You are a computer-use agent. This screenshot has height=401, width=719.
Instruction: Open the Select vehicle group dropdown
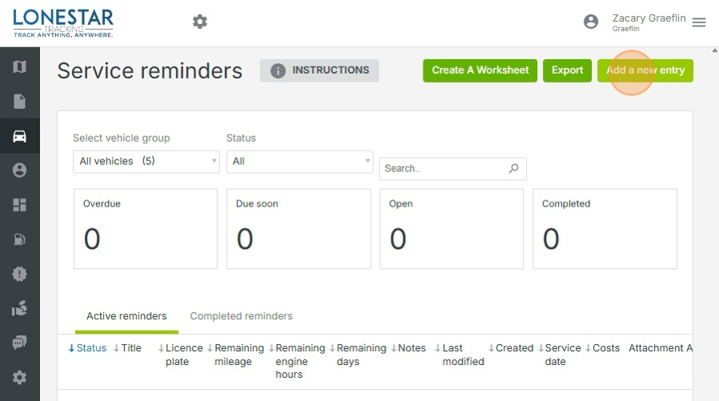pos(147,162)
